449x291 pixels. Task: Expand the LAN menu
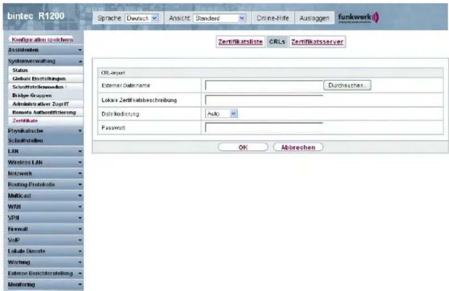point(45,151)
